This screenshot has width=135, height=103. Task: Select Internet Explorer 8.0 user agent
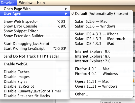(x=101, y=56)
